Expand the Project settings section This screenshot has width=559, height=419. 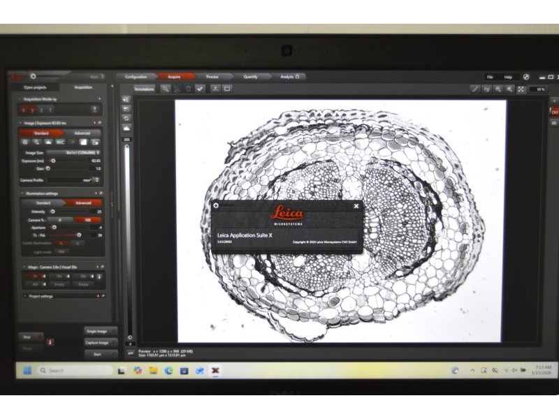click(x=25, y=296)
